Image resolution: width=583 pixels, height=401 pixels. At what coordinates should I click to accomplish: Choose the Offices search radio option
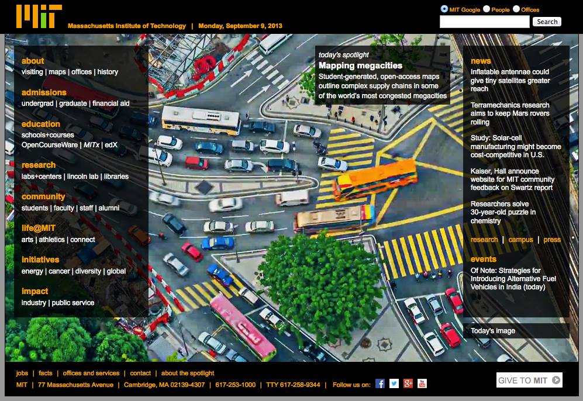tap(516, 9)
